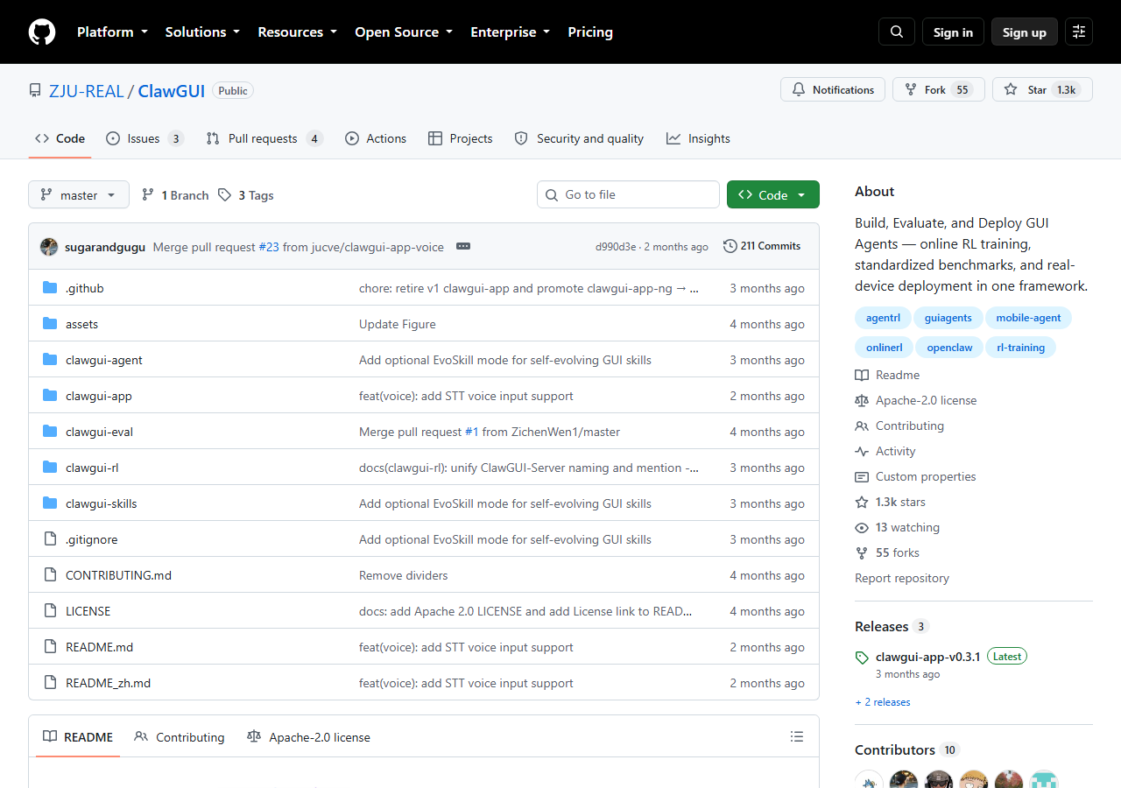
Task: Open the clawgui-app folder
Action: click(99, 396)
